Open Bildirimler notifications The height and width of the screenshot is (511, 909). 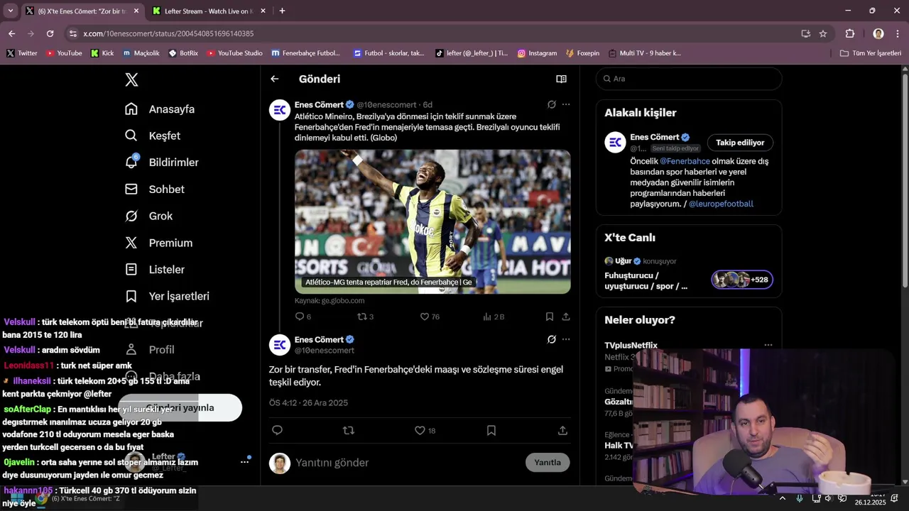click(x=162, y=163)
